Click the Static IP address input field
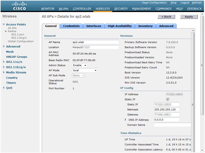 (167, 104)
